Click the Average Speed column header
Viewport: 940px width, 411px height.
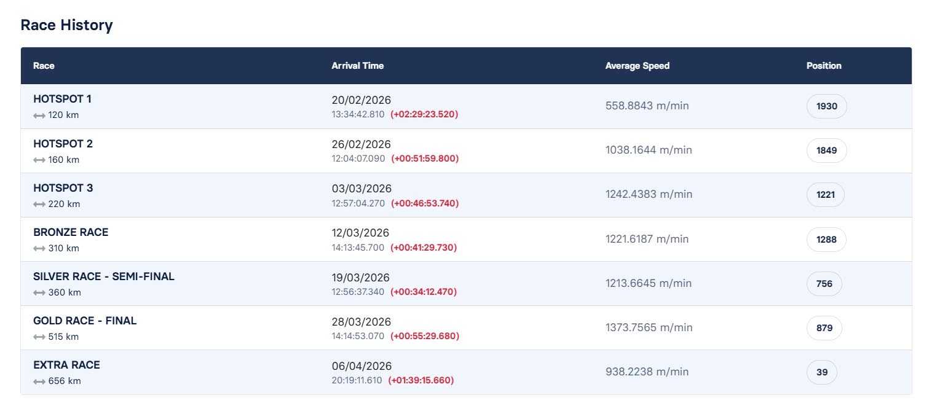tap(638, 66)
